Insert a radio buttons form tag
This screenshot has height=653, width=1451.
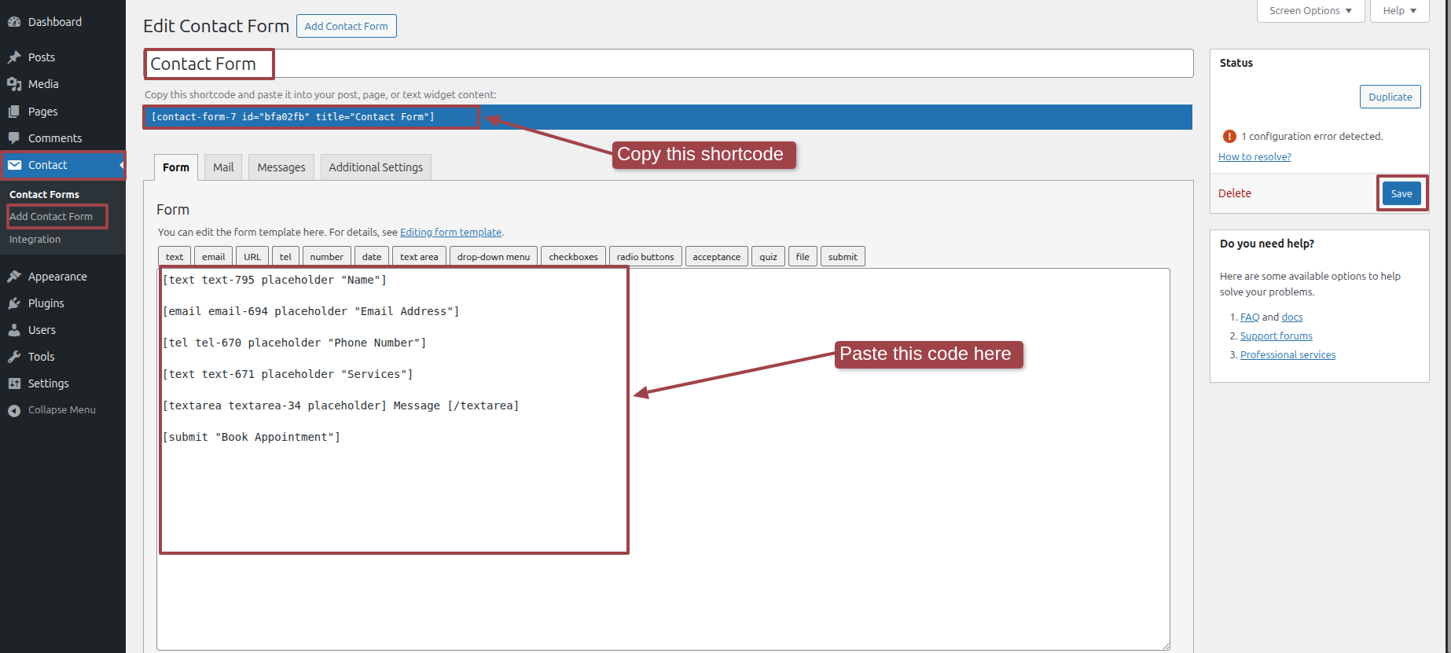[645, 257]
